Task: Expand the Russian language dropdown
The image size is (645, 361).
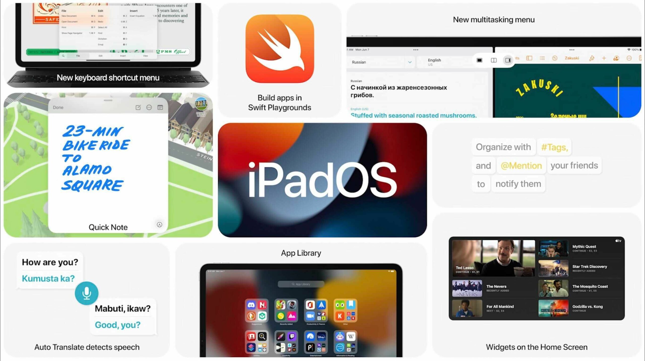Action: [408, 61]
